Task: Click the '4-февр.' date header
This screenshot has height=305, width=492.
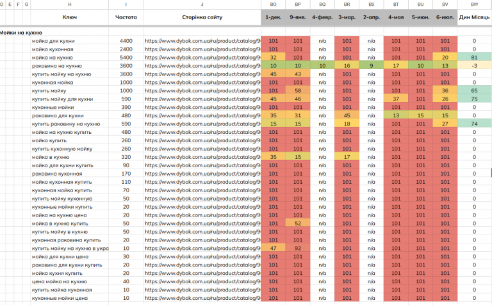Action: (322, 17)
